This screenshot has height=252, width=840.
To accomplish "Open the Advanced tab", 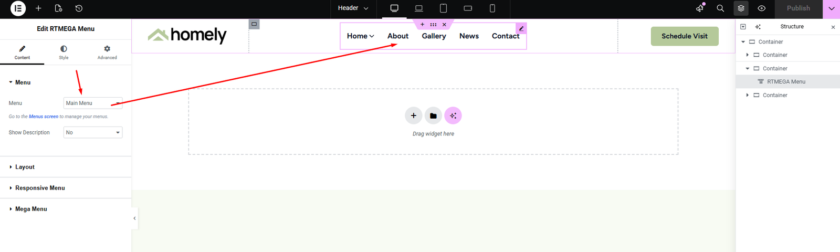I will tap(107, 52).
